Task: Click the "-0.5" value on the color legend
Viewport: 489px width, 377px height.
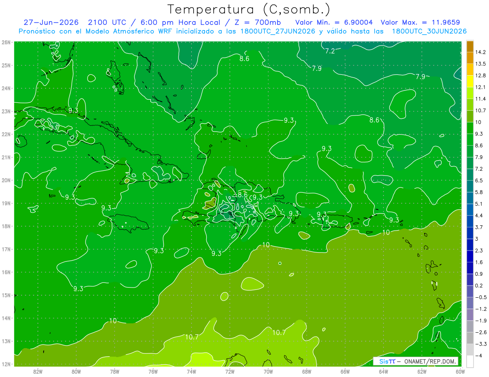Action: 481,297
